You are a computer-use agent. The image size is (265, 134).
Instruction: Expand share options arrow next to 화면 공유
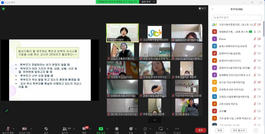[x=107, y=129]
